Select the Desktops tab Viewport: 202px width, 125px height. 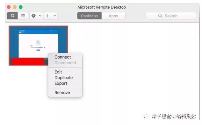coord(90,16)
